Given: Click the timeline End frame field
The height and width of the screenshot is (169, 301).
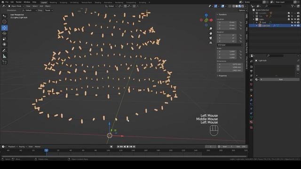Looking at the screenshot, I should 241,146.
